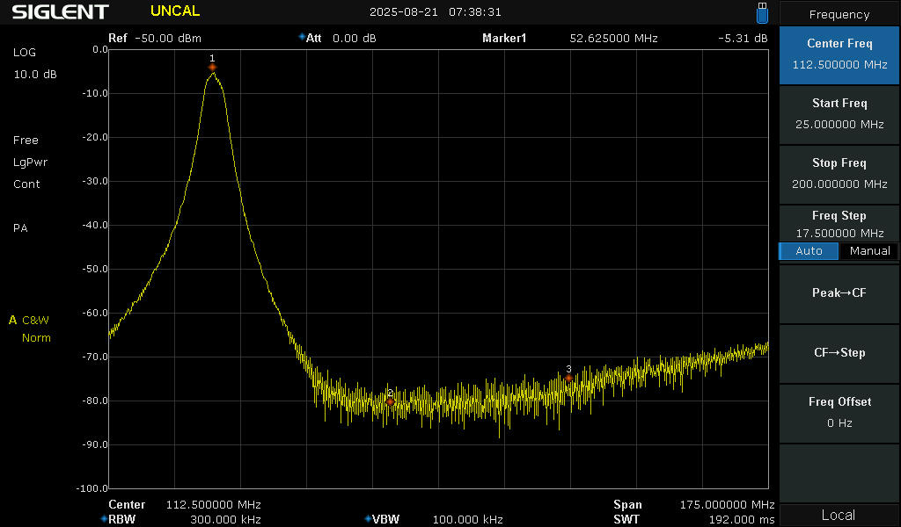The height and width of the screenshot is (527, 901).
Task: Activate the CF→Step softkey
Action: pyautogui.click(x=839, y=353)
